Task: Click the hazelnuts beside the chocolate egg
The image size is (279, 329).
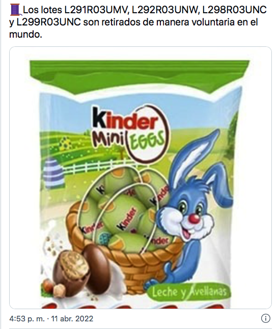Action: coord(53,288)
